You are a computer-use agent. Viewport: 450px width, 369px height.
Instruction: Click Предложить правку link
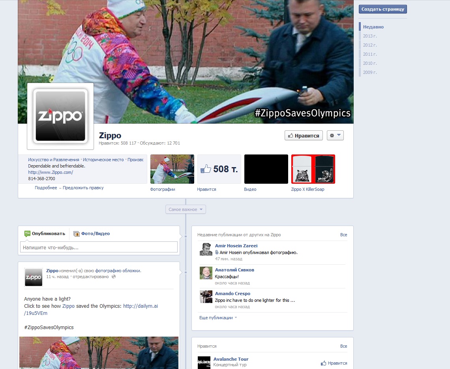point(83,188)
